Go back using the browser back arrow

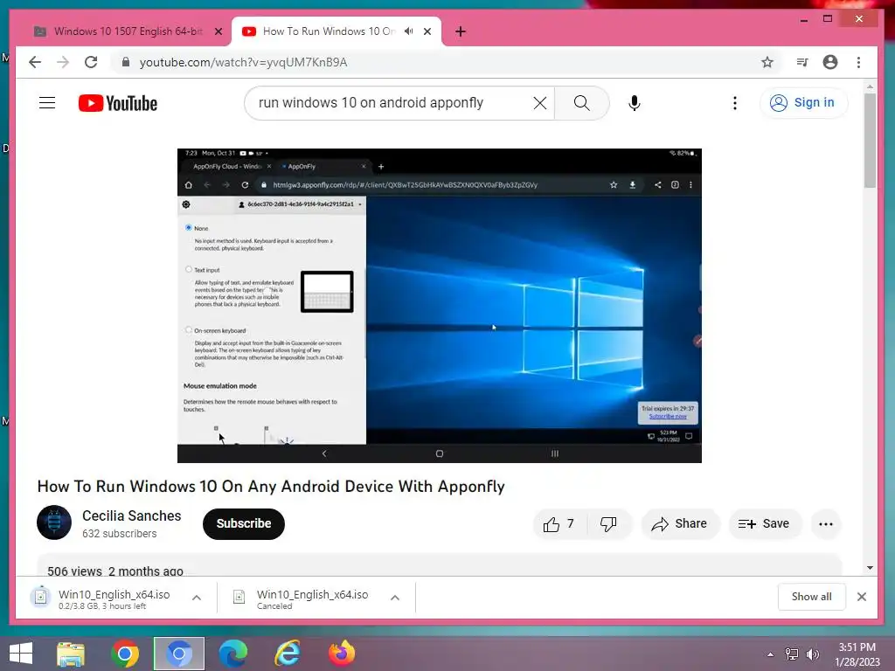(x=35, y=62)
